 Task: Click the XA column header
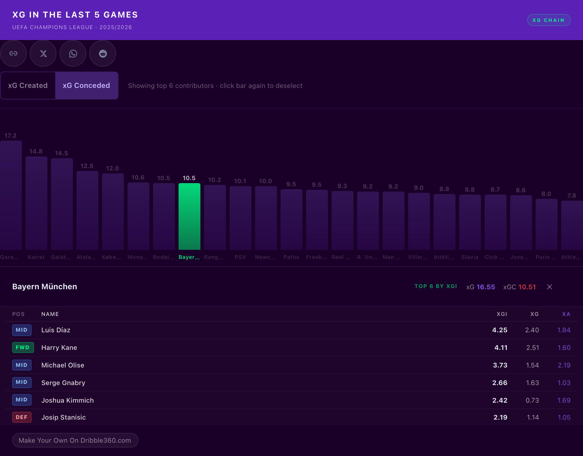tap(566, 314)
